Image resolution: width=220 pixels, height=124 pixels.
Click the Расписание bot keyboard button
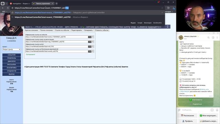(x=187, y=116)
